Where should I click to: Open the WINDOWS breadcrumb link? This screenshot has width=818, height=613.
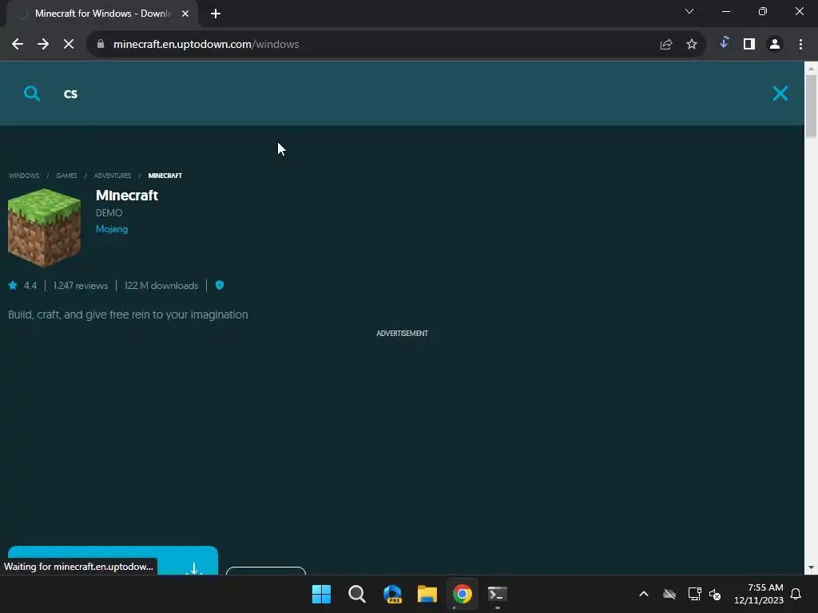pos(24,176)
